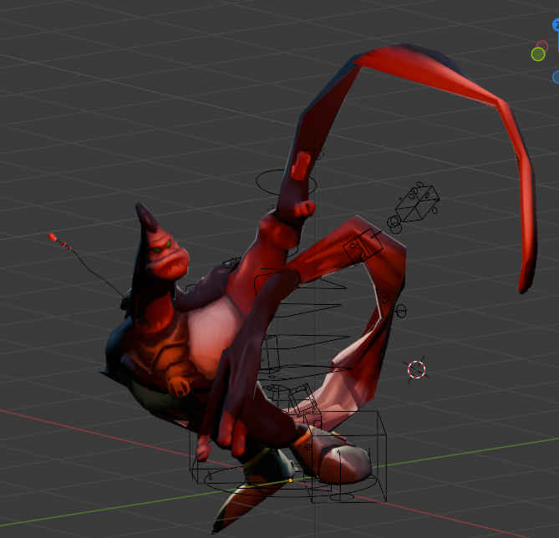Click the orange object origin dot

click(291, 480)
